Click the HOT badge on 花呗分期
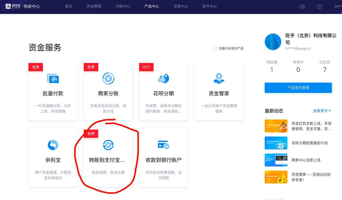Image resolution: width=342 pixels, height=200 pixels. tap(146, 67)
